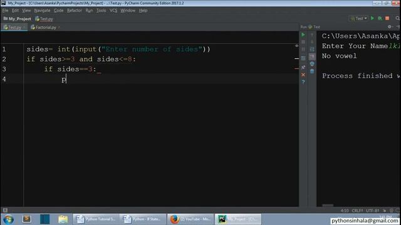Viewport: 401px width, 225px height.
Task: Open the Run menu
Action: click(x=89, y=11)
